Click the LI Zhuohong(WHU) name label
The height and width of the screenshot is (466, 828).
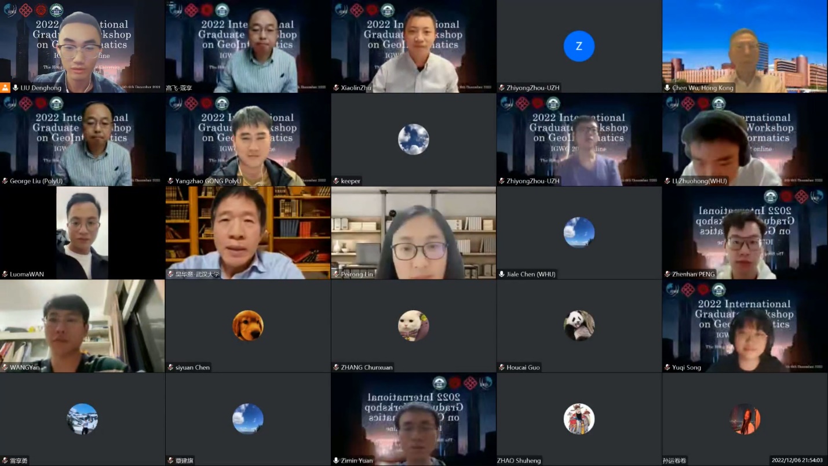[x=699, y=181]
